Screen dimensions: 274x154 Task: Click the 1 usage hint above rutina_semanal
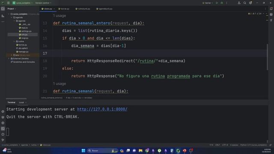(x=60, y=84)
